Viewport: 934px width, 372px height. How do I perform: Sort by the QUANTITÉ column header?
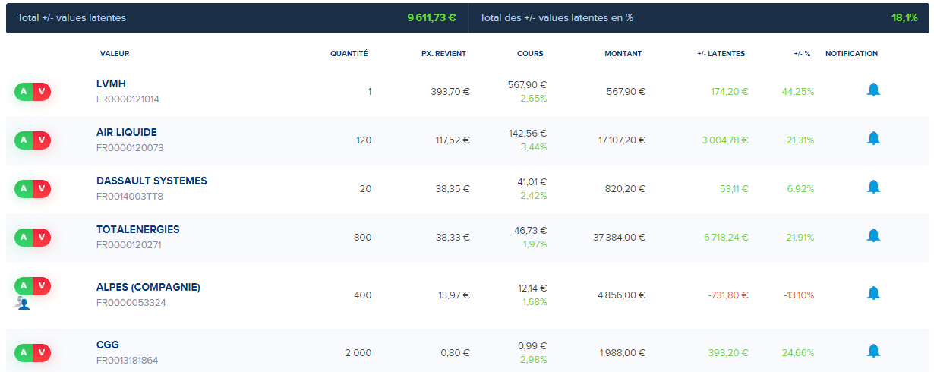[349, 54]
